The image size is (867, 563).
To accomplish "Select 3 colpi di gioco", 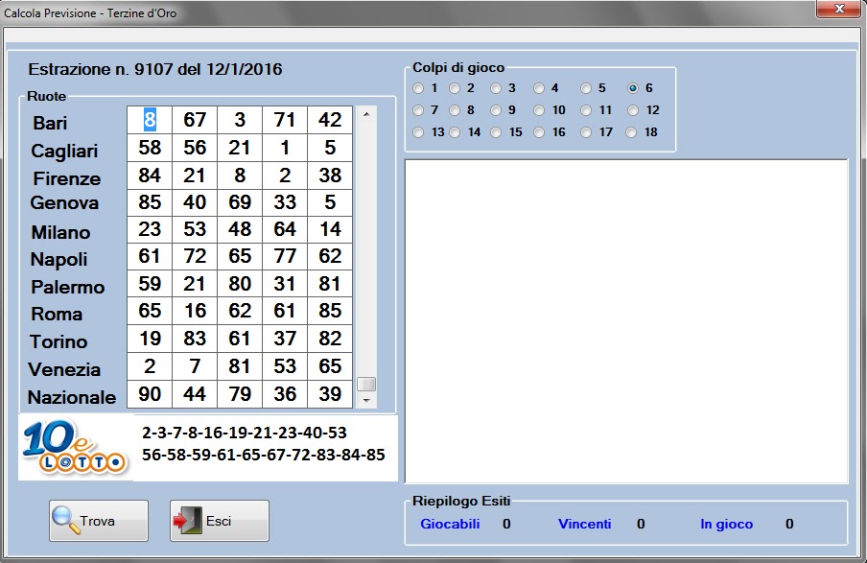I will tap(496, 88).
